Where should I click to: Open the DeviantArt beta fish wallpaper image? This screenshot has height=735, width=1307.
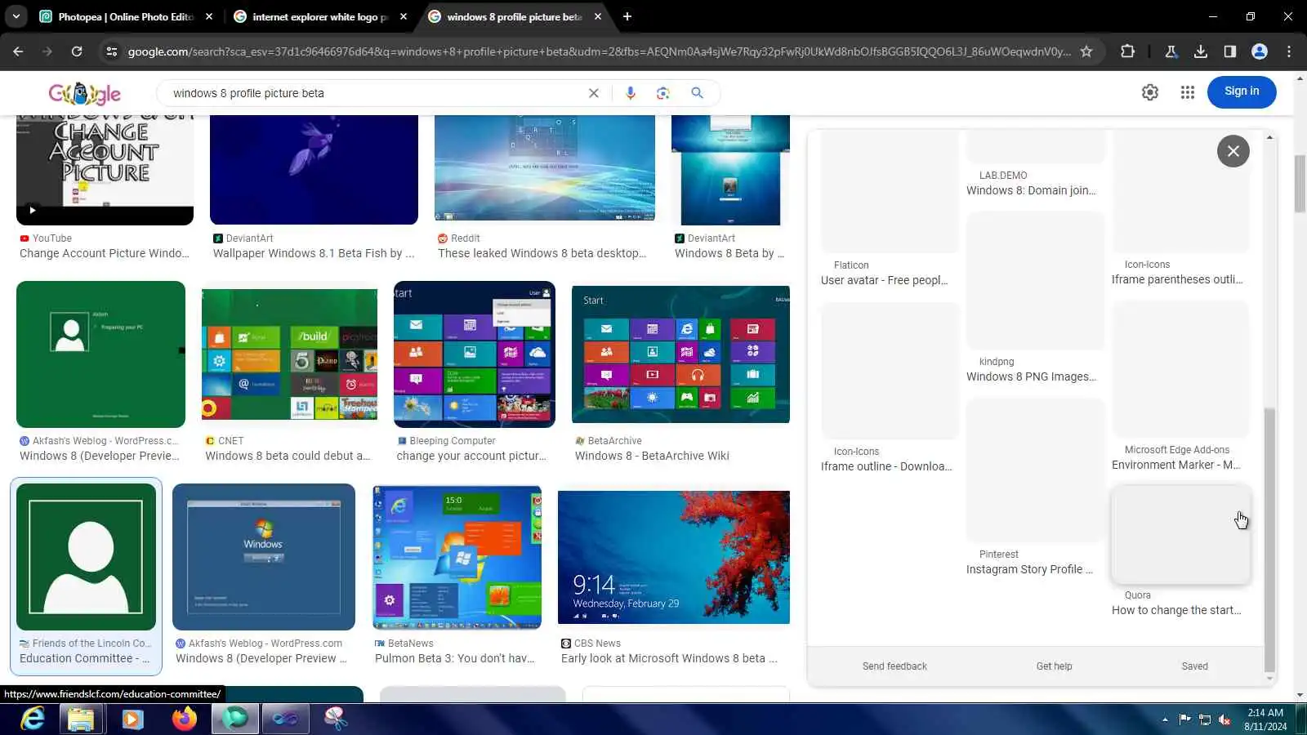314,170
